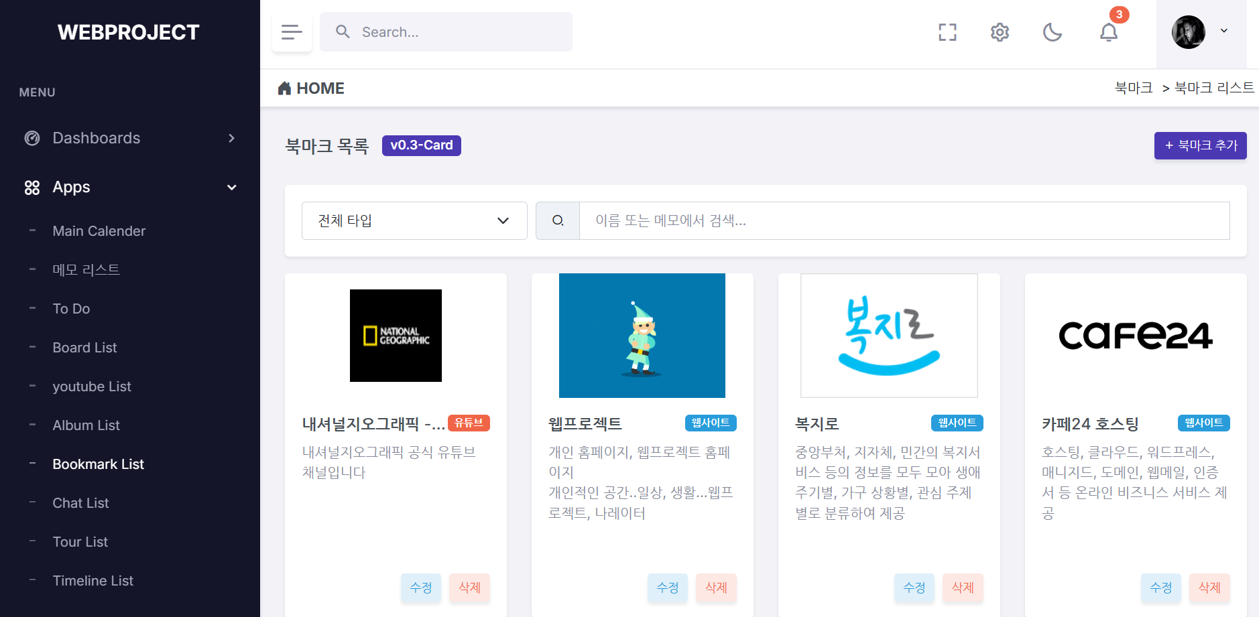Open fullscreen mode icon
This screenshot has width=1259, height=617.
click(947, 32)
